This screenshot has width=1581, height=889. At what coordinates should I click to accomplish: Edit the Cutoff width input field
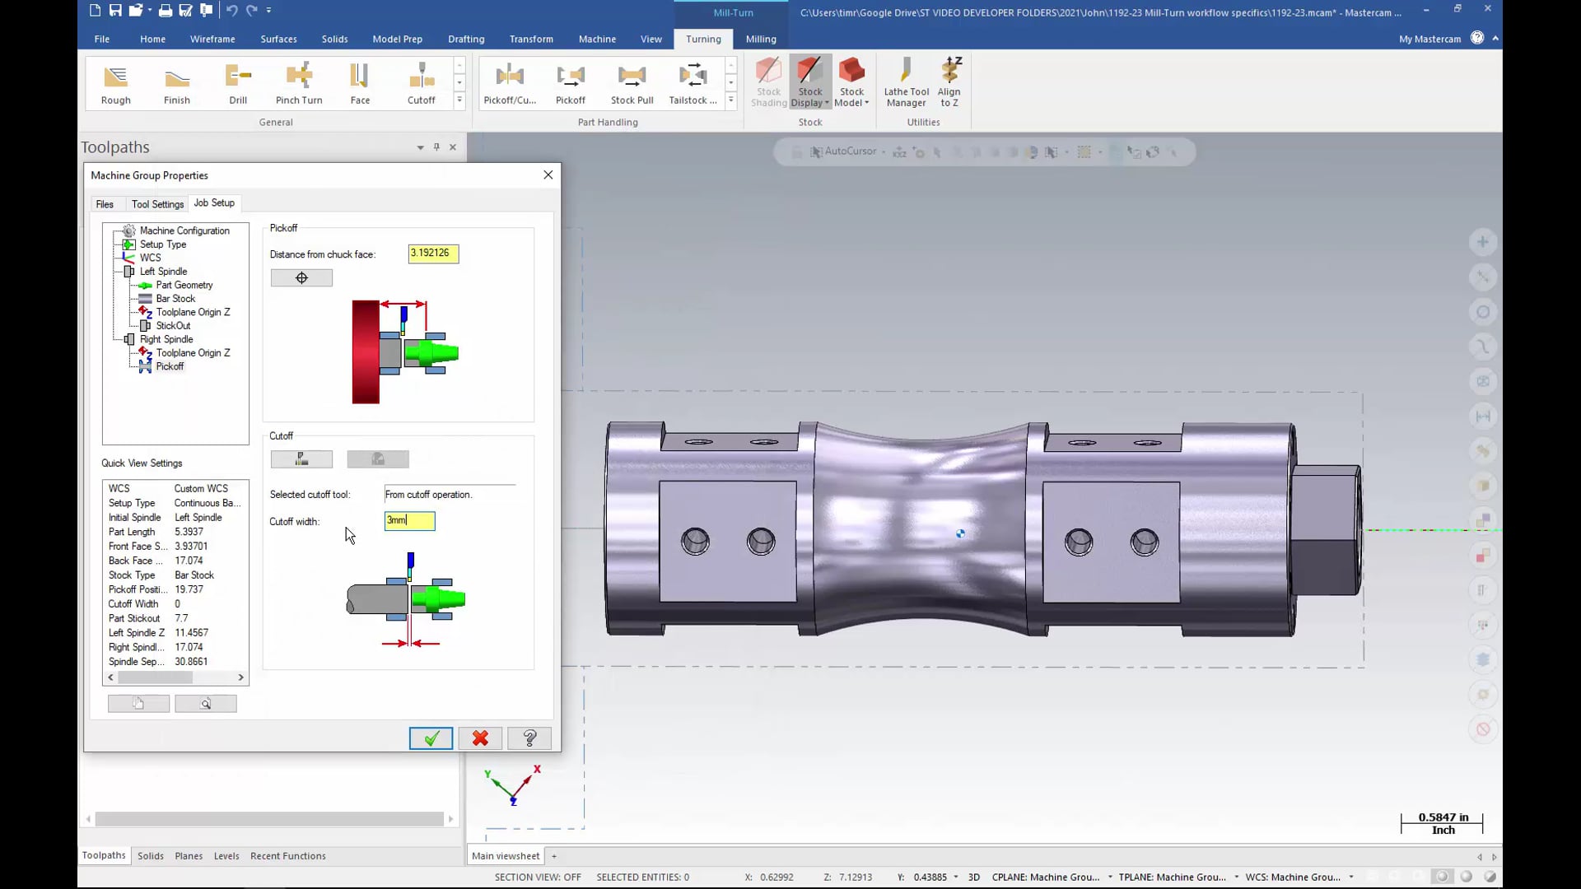410,520
